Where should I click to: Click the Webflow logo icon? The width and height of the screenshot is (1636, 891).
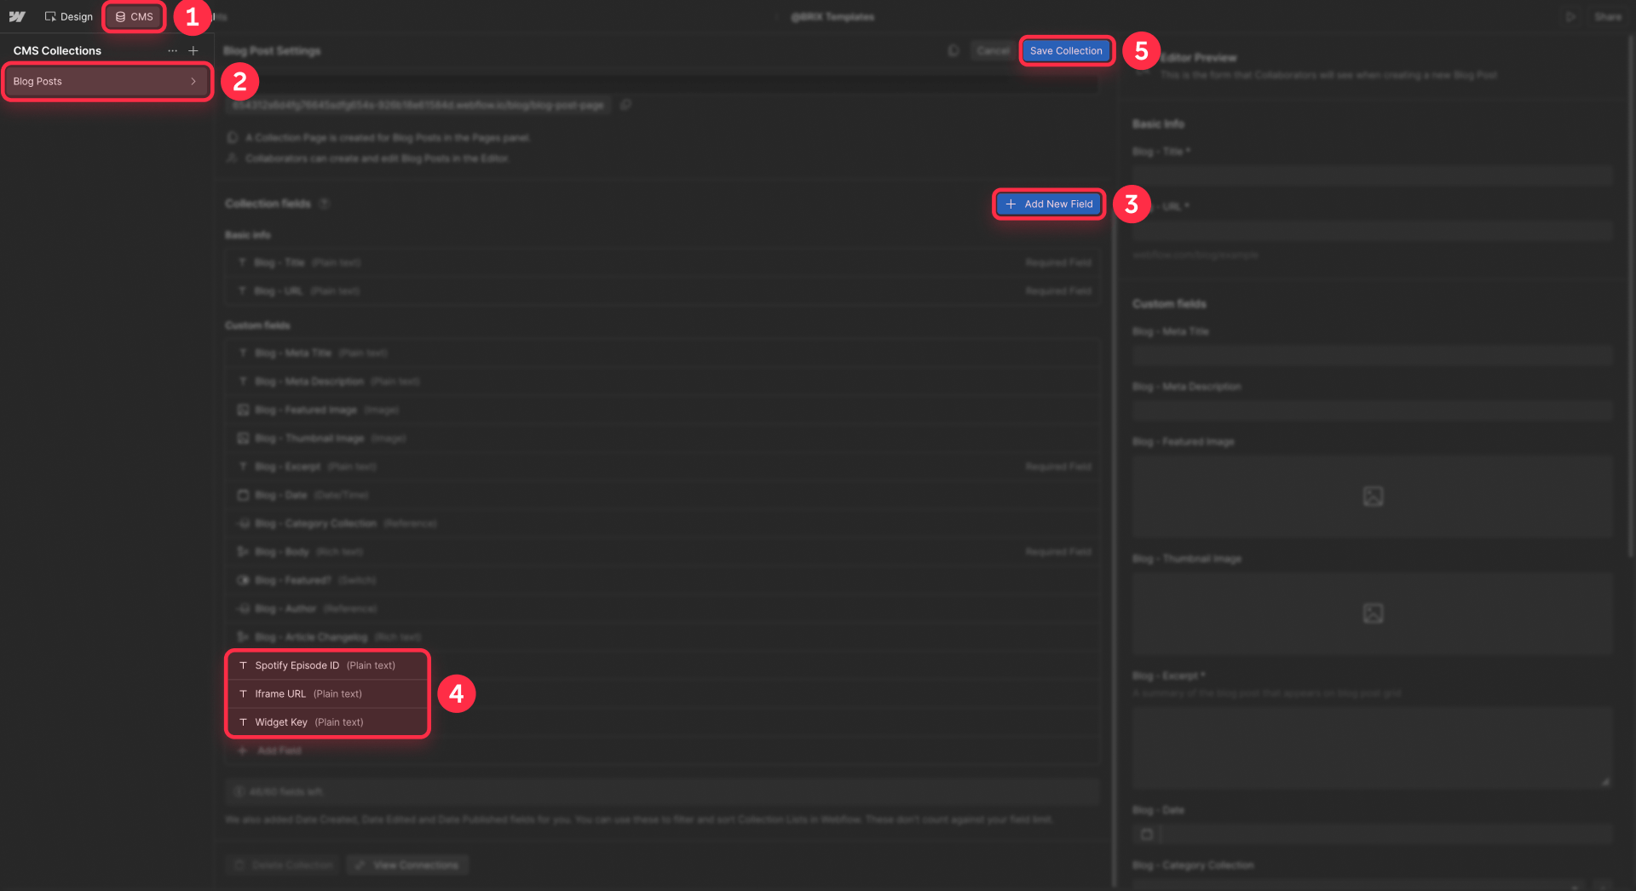click(x=17, y=16)
